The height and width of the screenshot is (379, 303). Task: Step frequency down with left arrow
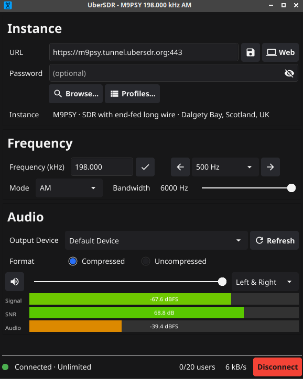click(180, 167)
